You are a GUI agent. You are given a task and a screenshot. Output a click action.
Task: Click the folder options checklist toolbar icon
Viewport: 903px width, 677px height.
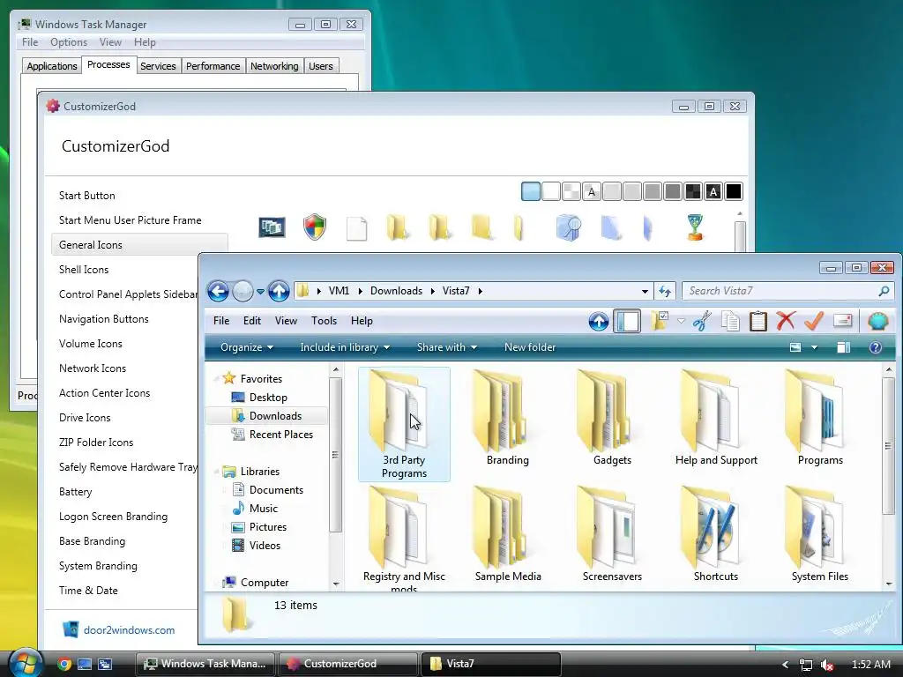pyautogui.click(x=660, y=321)
